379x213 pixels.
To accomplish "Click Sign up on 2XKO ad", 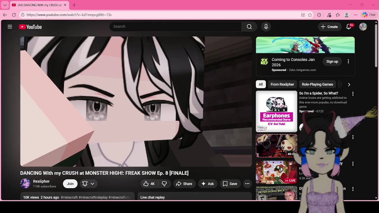I will tap(332, 62).
